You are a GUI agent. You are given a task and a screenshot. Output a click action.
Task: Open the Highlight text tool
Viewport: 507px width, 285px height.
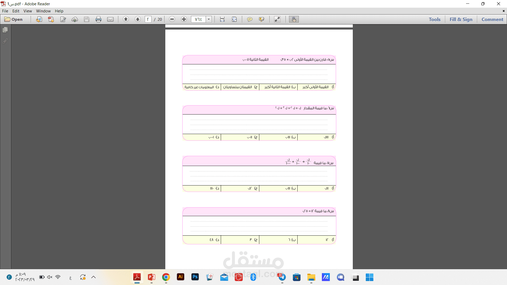point(262,19)
